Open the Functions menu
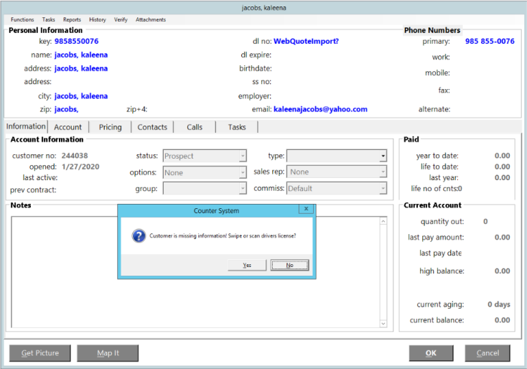 [22, 20]
